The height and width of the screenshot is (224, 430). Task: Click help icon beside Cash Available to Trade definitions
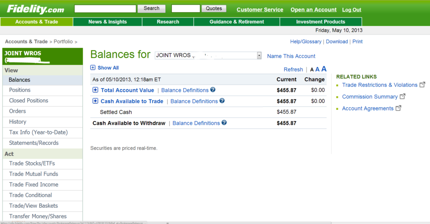click(222, 101)
